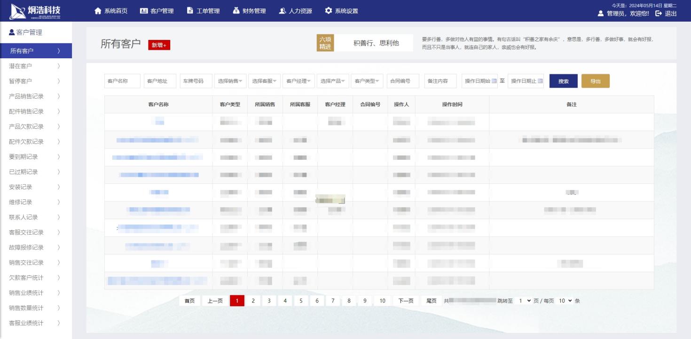
Task: Click the 财务管理 money bag icon
Action: coord(236,11)
